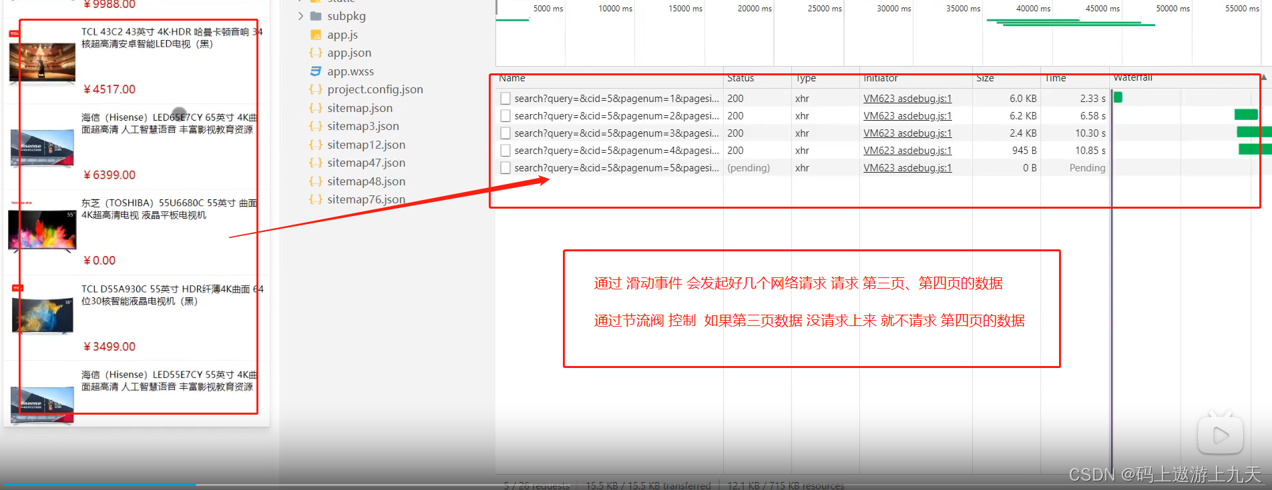Open initiator link for pagenum=4 request

(x=907, y=151)
